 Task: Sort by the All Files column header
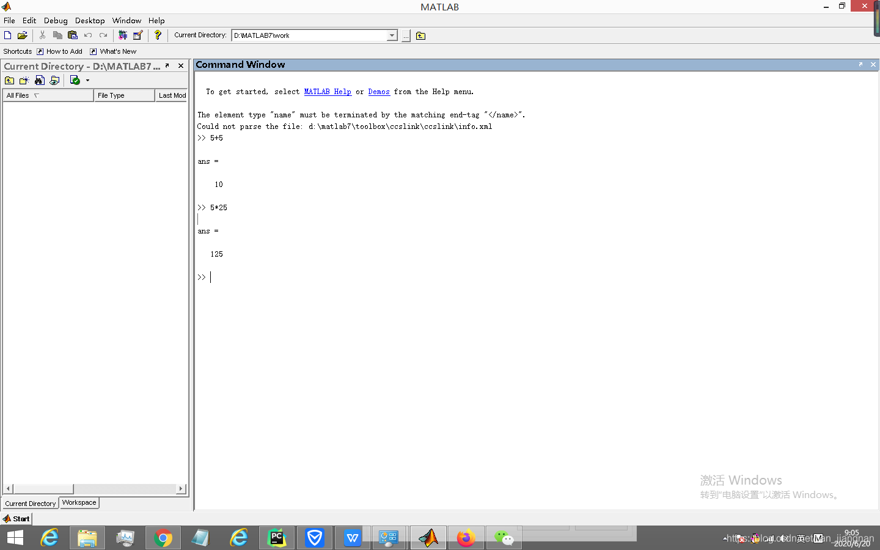[48, 95]
